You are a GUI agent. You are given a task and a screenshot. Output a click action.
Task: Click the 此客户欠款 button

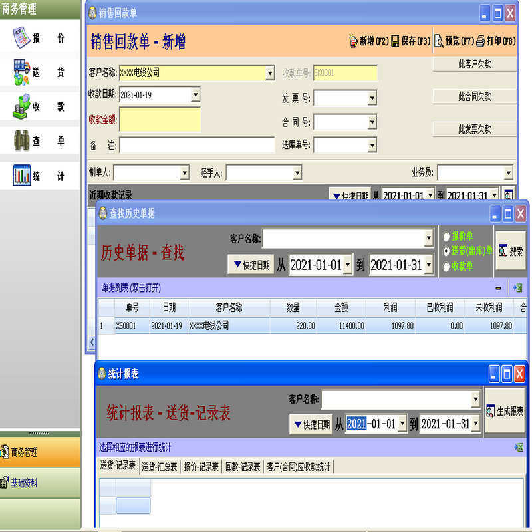474,64
